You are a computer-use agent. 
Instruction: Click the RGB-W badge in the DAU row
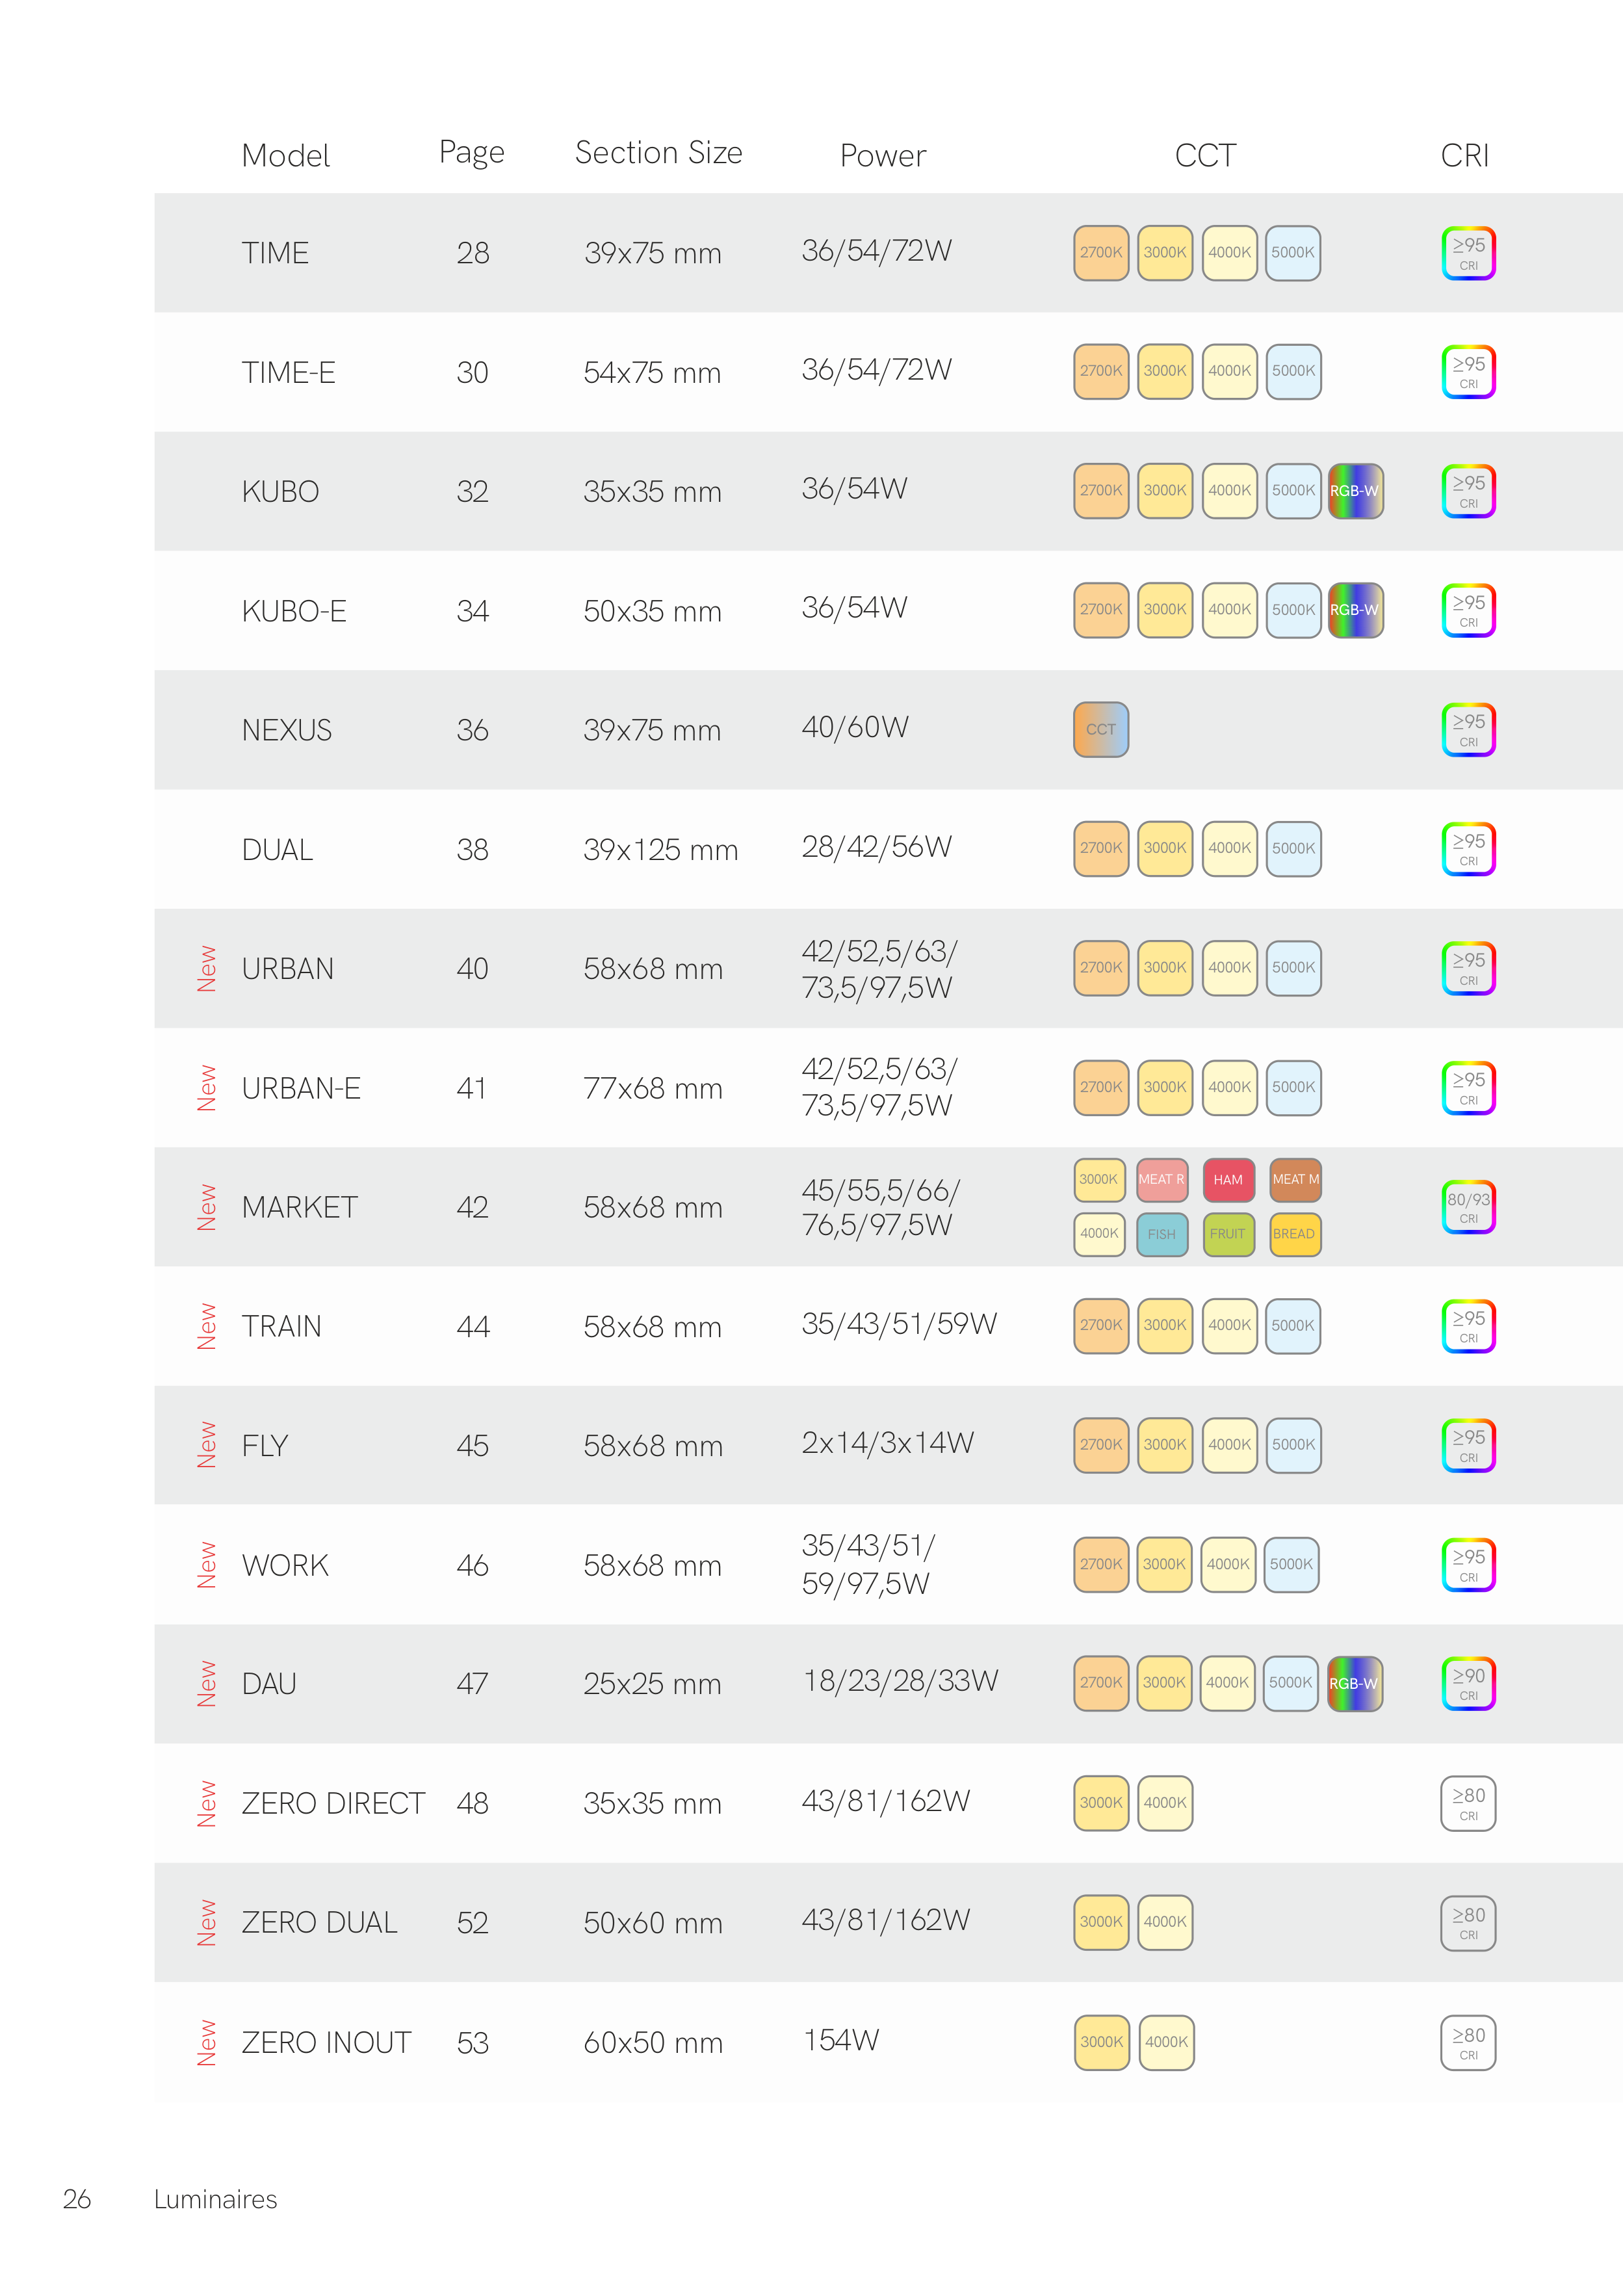(1354, 1684)
